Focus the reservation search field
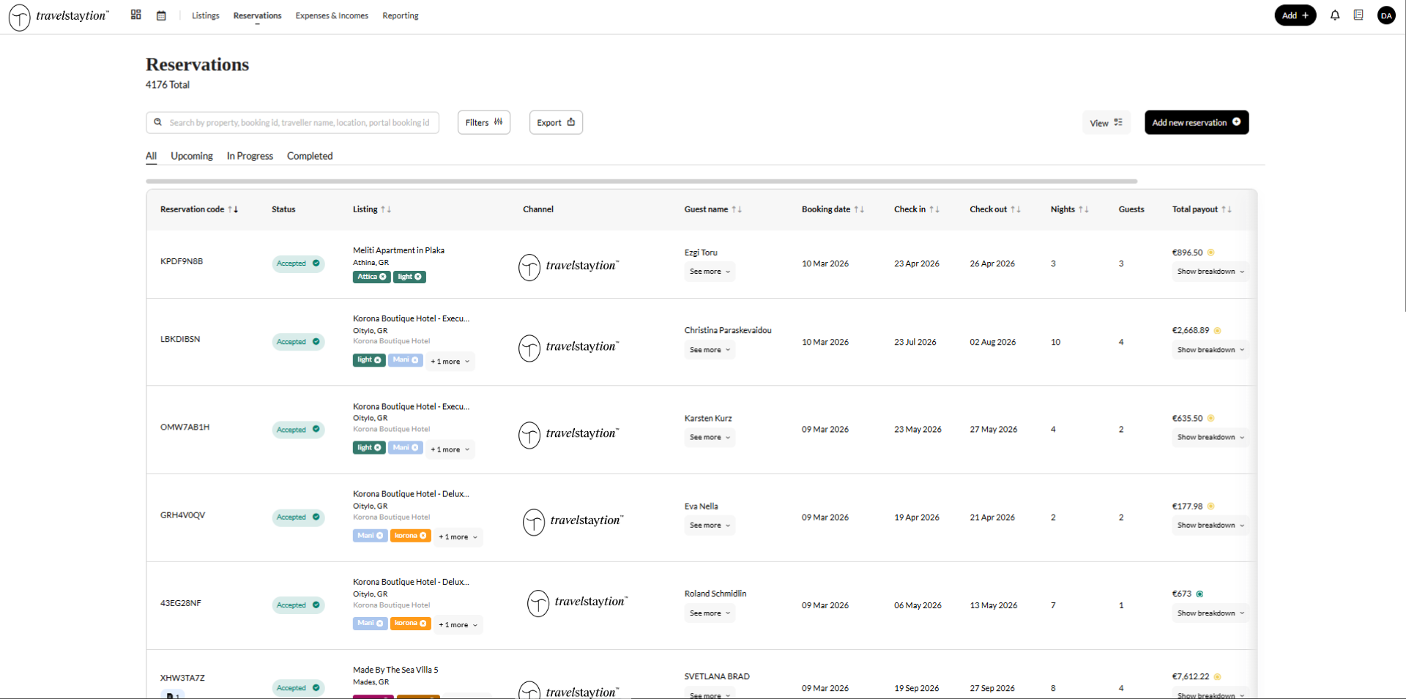This screenshot has height=699, width=1406. tap(299, 122)
